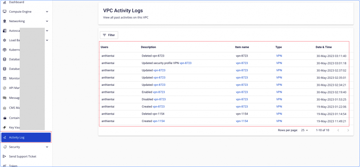Select Activity Log in the sidebar
Screen dimensions: 360x167
(26, 137)
